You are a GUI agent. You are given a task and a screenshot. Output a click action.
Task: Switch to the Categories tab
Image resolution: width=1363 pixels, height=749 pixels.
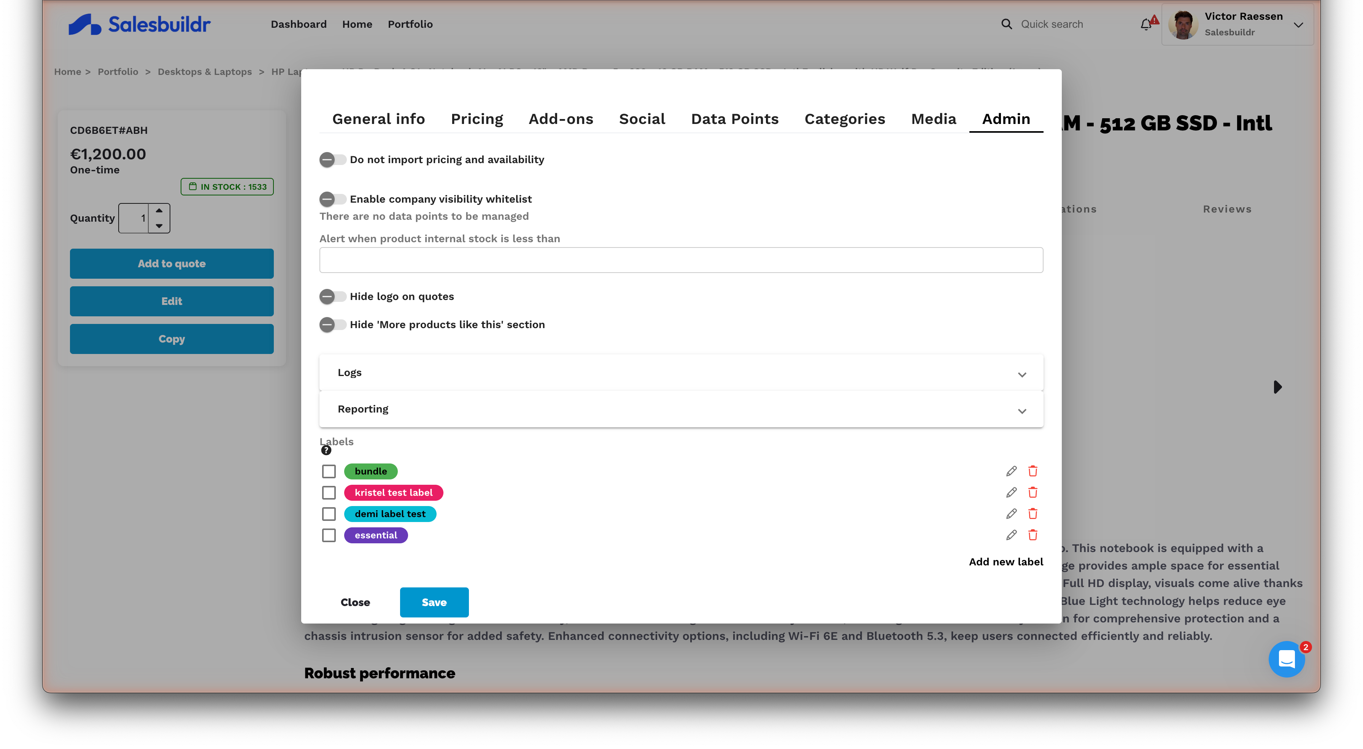click(845, 119)
